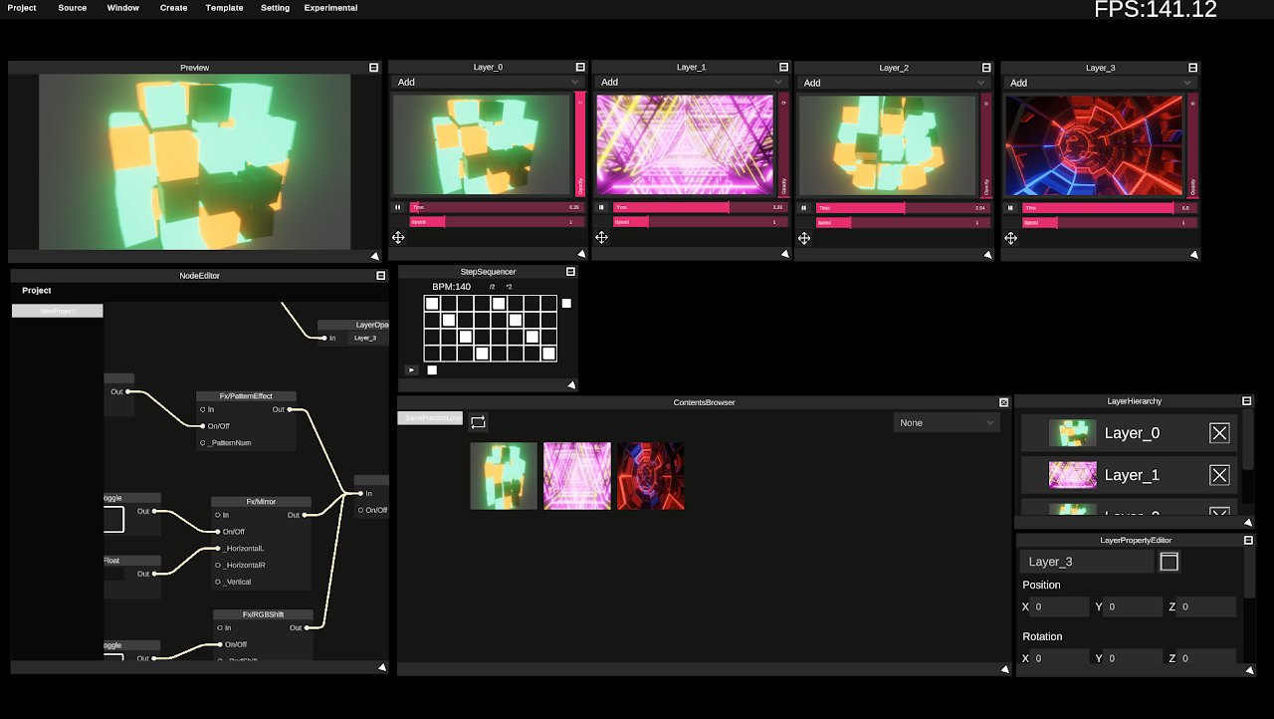
Task: Pause playback on Layer_0 panel
Action: [x=398, y=207]
